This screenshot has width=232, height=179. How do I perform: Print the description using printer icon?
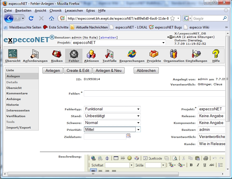(x=205, y=158)
